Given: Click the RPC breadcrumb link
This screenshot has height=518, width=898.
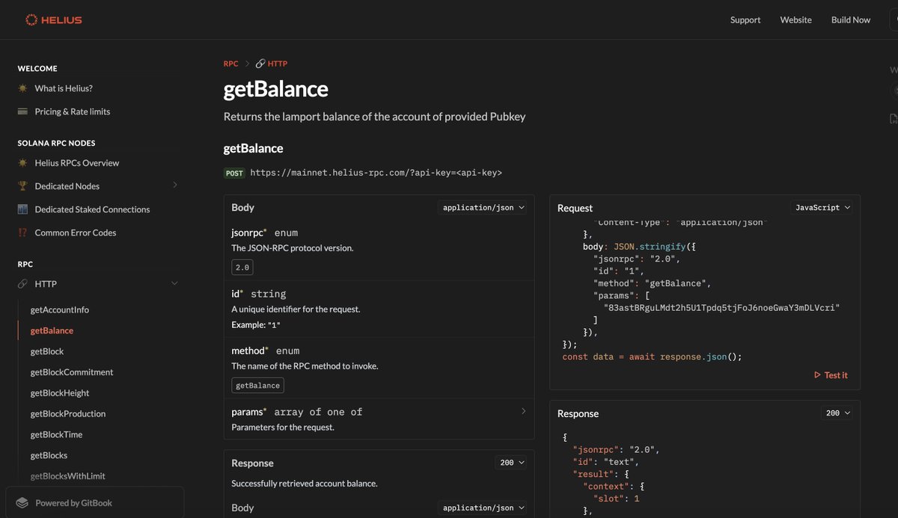Looking at the screenshot, I should pyautogui.click(x=230, y=64).
